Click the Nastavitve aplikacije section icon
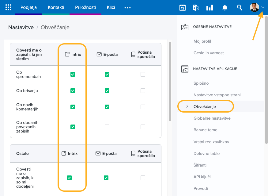This screenshot has height=196, width=268. 185,69
